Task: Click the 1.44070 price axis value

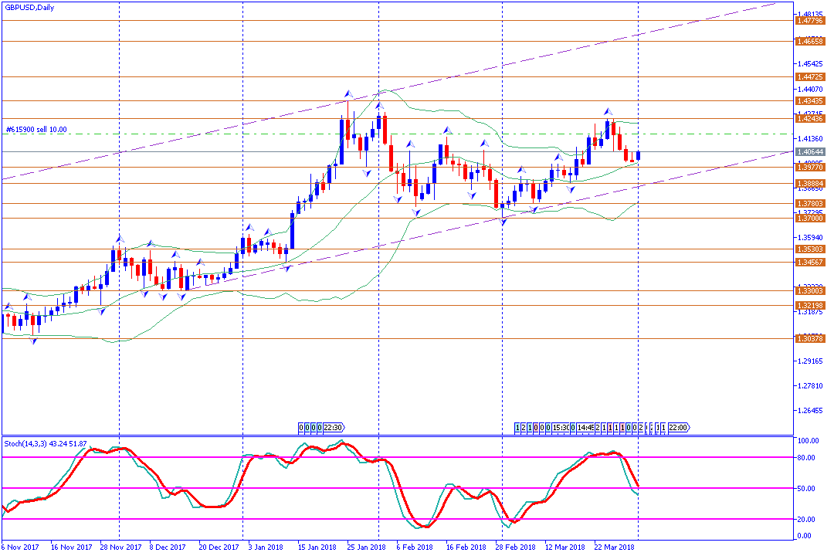Action: 810,90
